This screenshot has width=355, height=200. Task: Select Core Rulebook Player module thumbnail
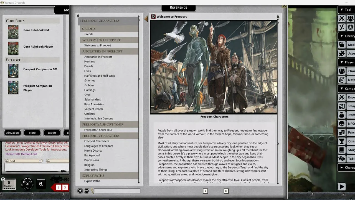point(13,49)
